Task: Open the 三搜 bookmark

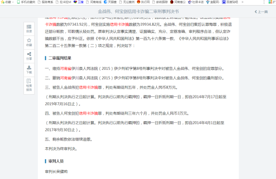Action: coord(78,2)
